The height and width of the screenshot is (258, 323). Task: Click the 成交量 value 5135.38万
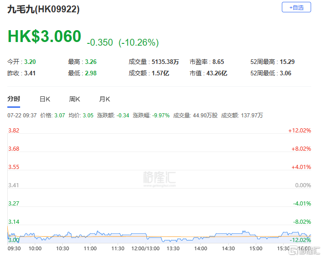coord(165,62)
